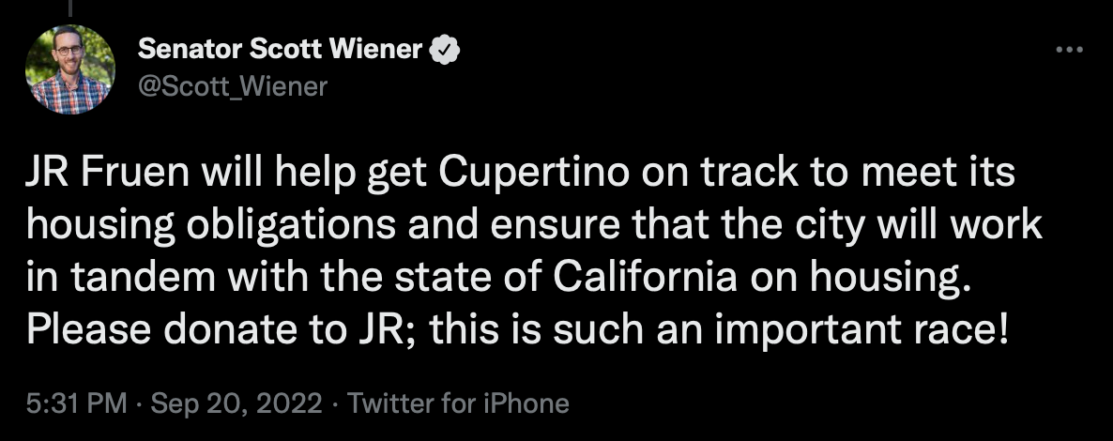Open the Twitter for iPhone source link
The width and height of the screenshot is (1113, 441).
point(458,403)
